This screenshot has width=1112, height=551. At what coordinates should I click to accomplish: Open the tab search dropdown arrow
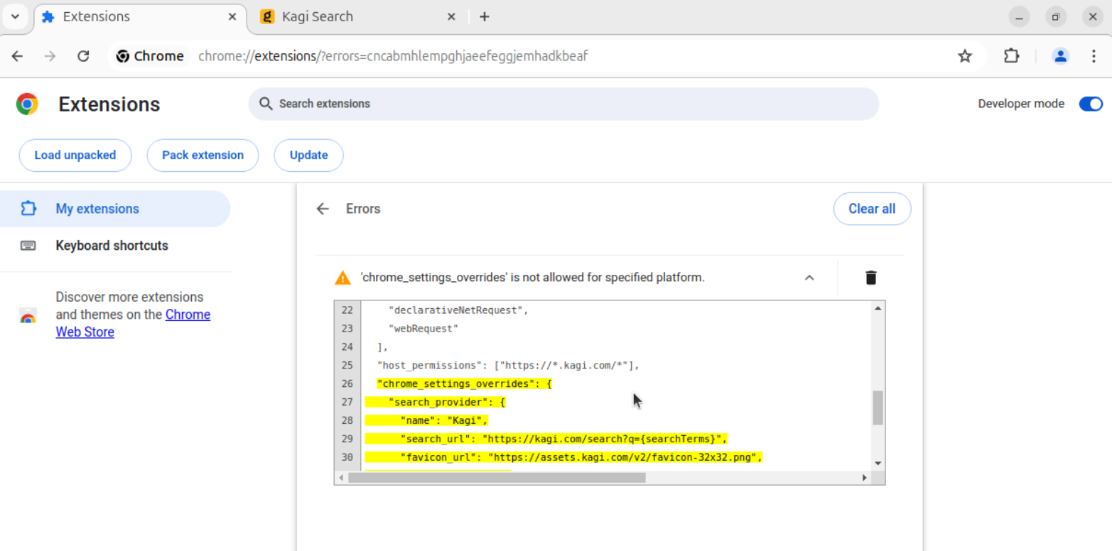(x=15, y=16)
